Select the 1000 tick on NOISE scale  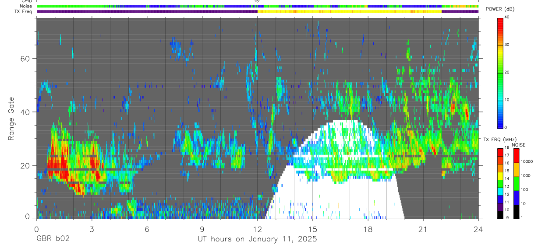(x=526, y=175)
